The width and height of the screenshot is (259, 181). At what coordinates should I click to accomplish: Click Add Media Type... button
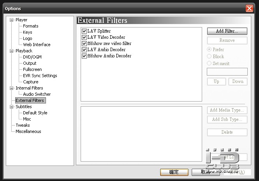tap(227, 110)
